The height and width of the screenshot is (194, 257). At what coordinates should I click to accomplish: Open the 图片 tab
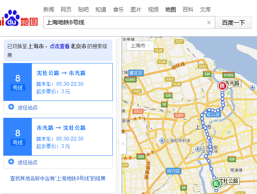(136, 9)
